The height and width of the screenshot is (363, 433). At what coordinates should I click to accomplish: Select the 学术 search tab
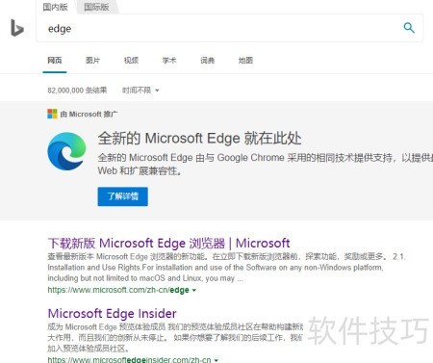(169, 60)
